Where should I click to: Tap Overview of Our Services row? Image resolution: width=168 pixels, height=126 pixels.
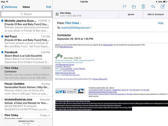click(x=112, y=103)
